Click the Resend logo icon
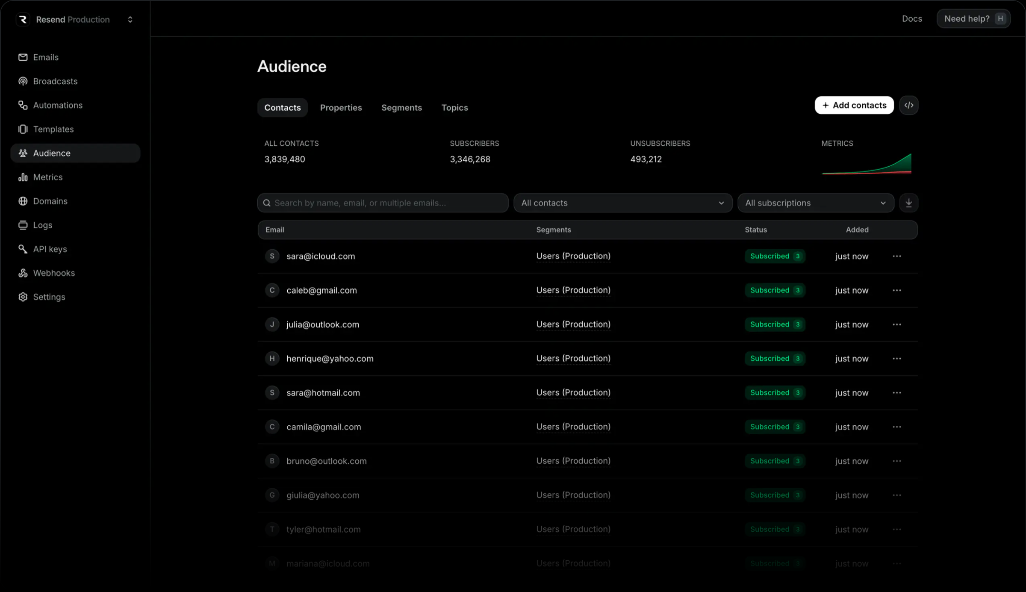Image resolution: width=1026 pixels, height=592 pixels. [23, 19]
